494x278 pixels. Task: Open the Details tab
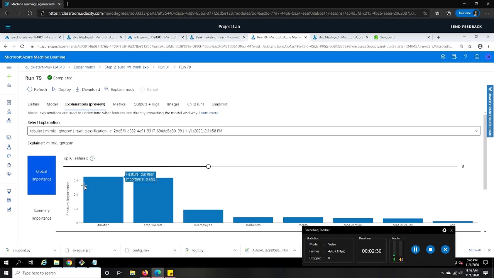(x=34, y=104)
